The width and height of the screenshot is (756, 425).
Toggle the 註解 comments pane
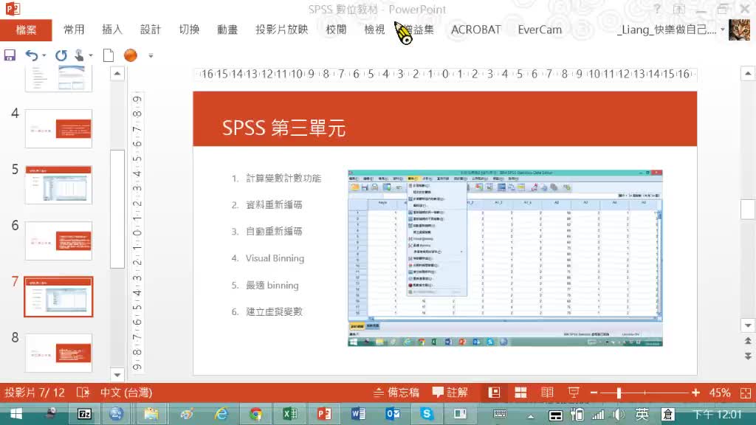pos(450,393)
